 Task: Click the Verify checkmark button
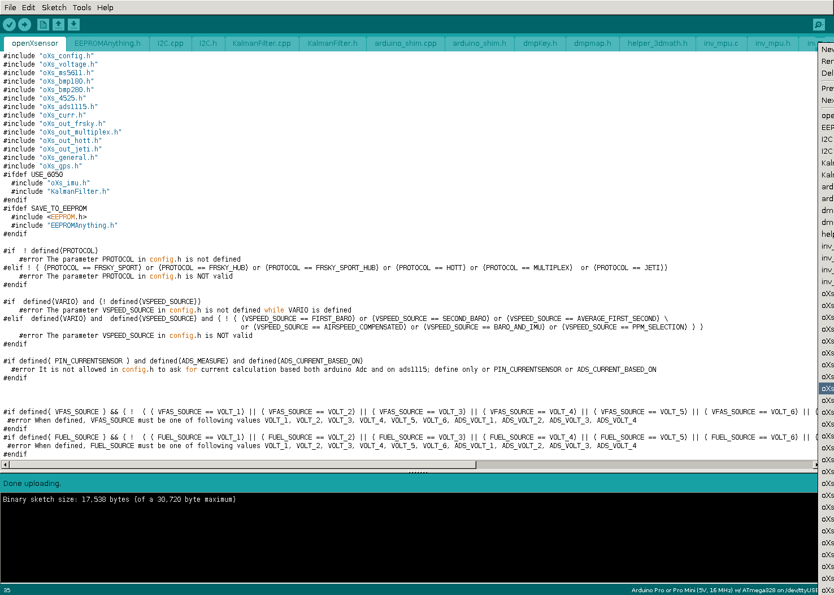click(10, 24)
